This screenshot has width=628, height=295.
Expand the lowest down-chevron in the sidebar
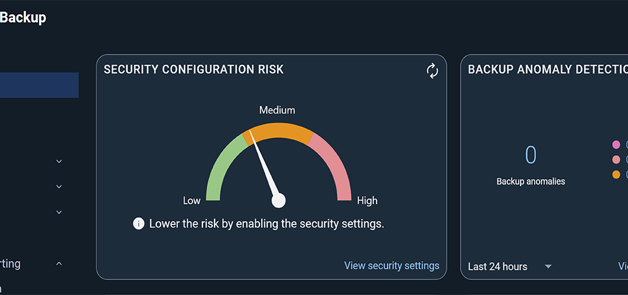(x=59, y=212)
